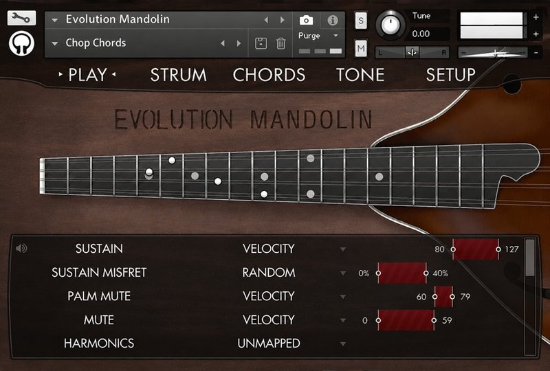Switch to the SETUP tab
This screenshot has width=550, height=371.
coord(451,75)
